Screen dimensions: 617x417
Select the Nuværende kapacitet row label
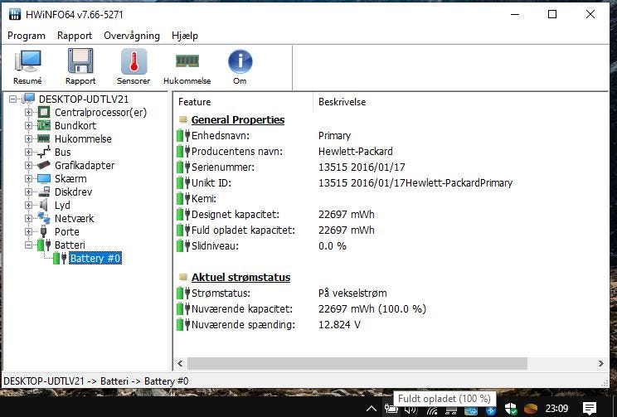tap(242, 309)
